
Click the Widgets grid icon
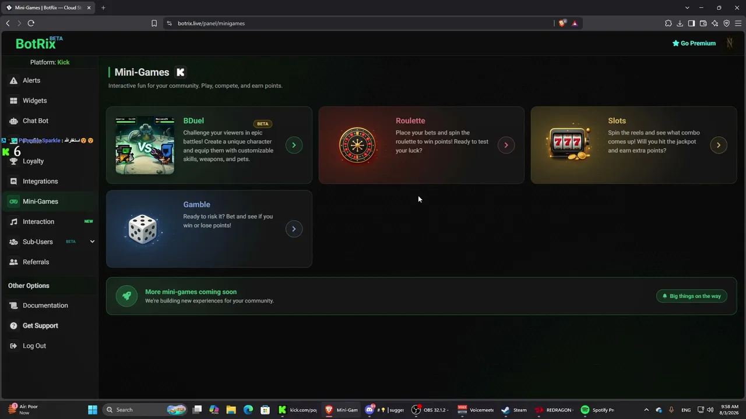point(13,101)
